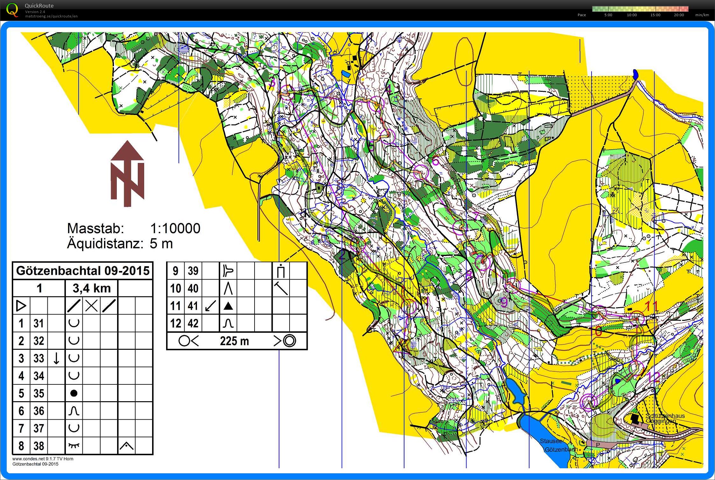
Task: Click the 225 m finish distance cell
Action: point(235,341)
